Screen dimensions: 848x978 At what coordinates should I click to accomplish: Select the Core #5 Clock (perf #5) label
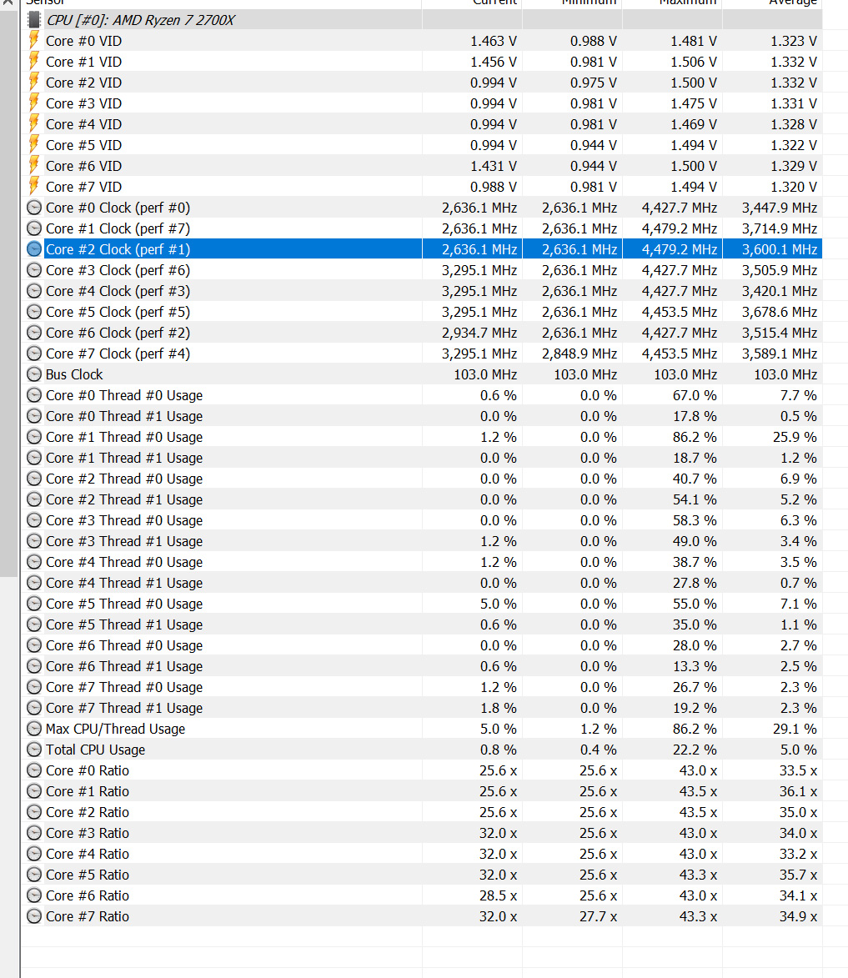pyautogui.click(x=118, y=312)
